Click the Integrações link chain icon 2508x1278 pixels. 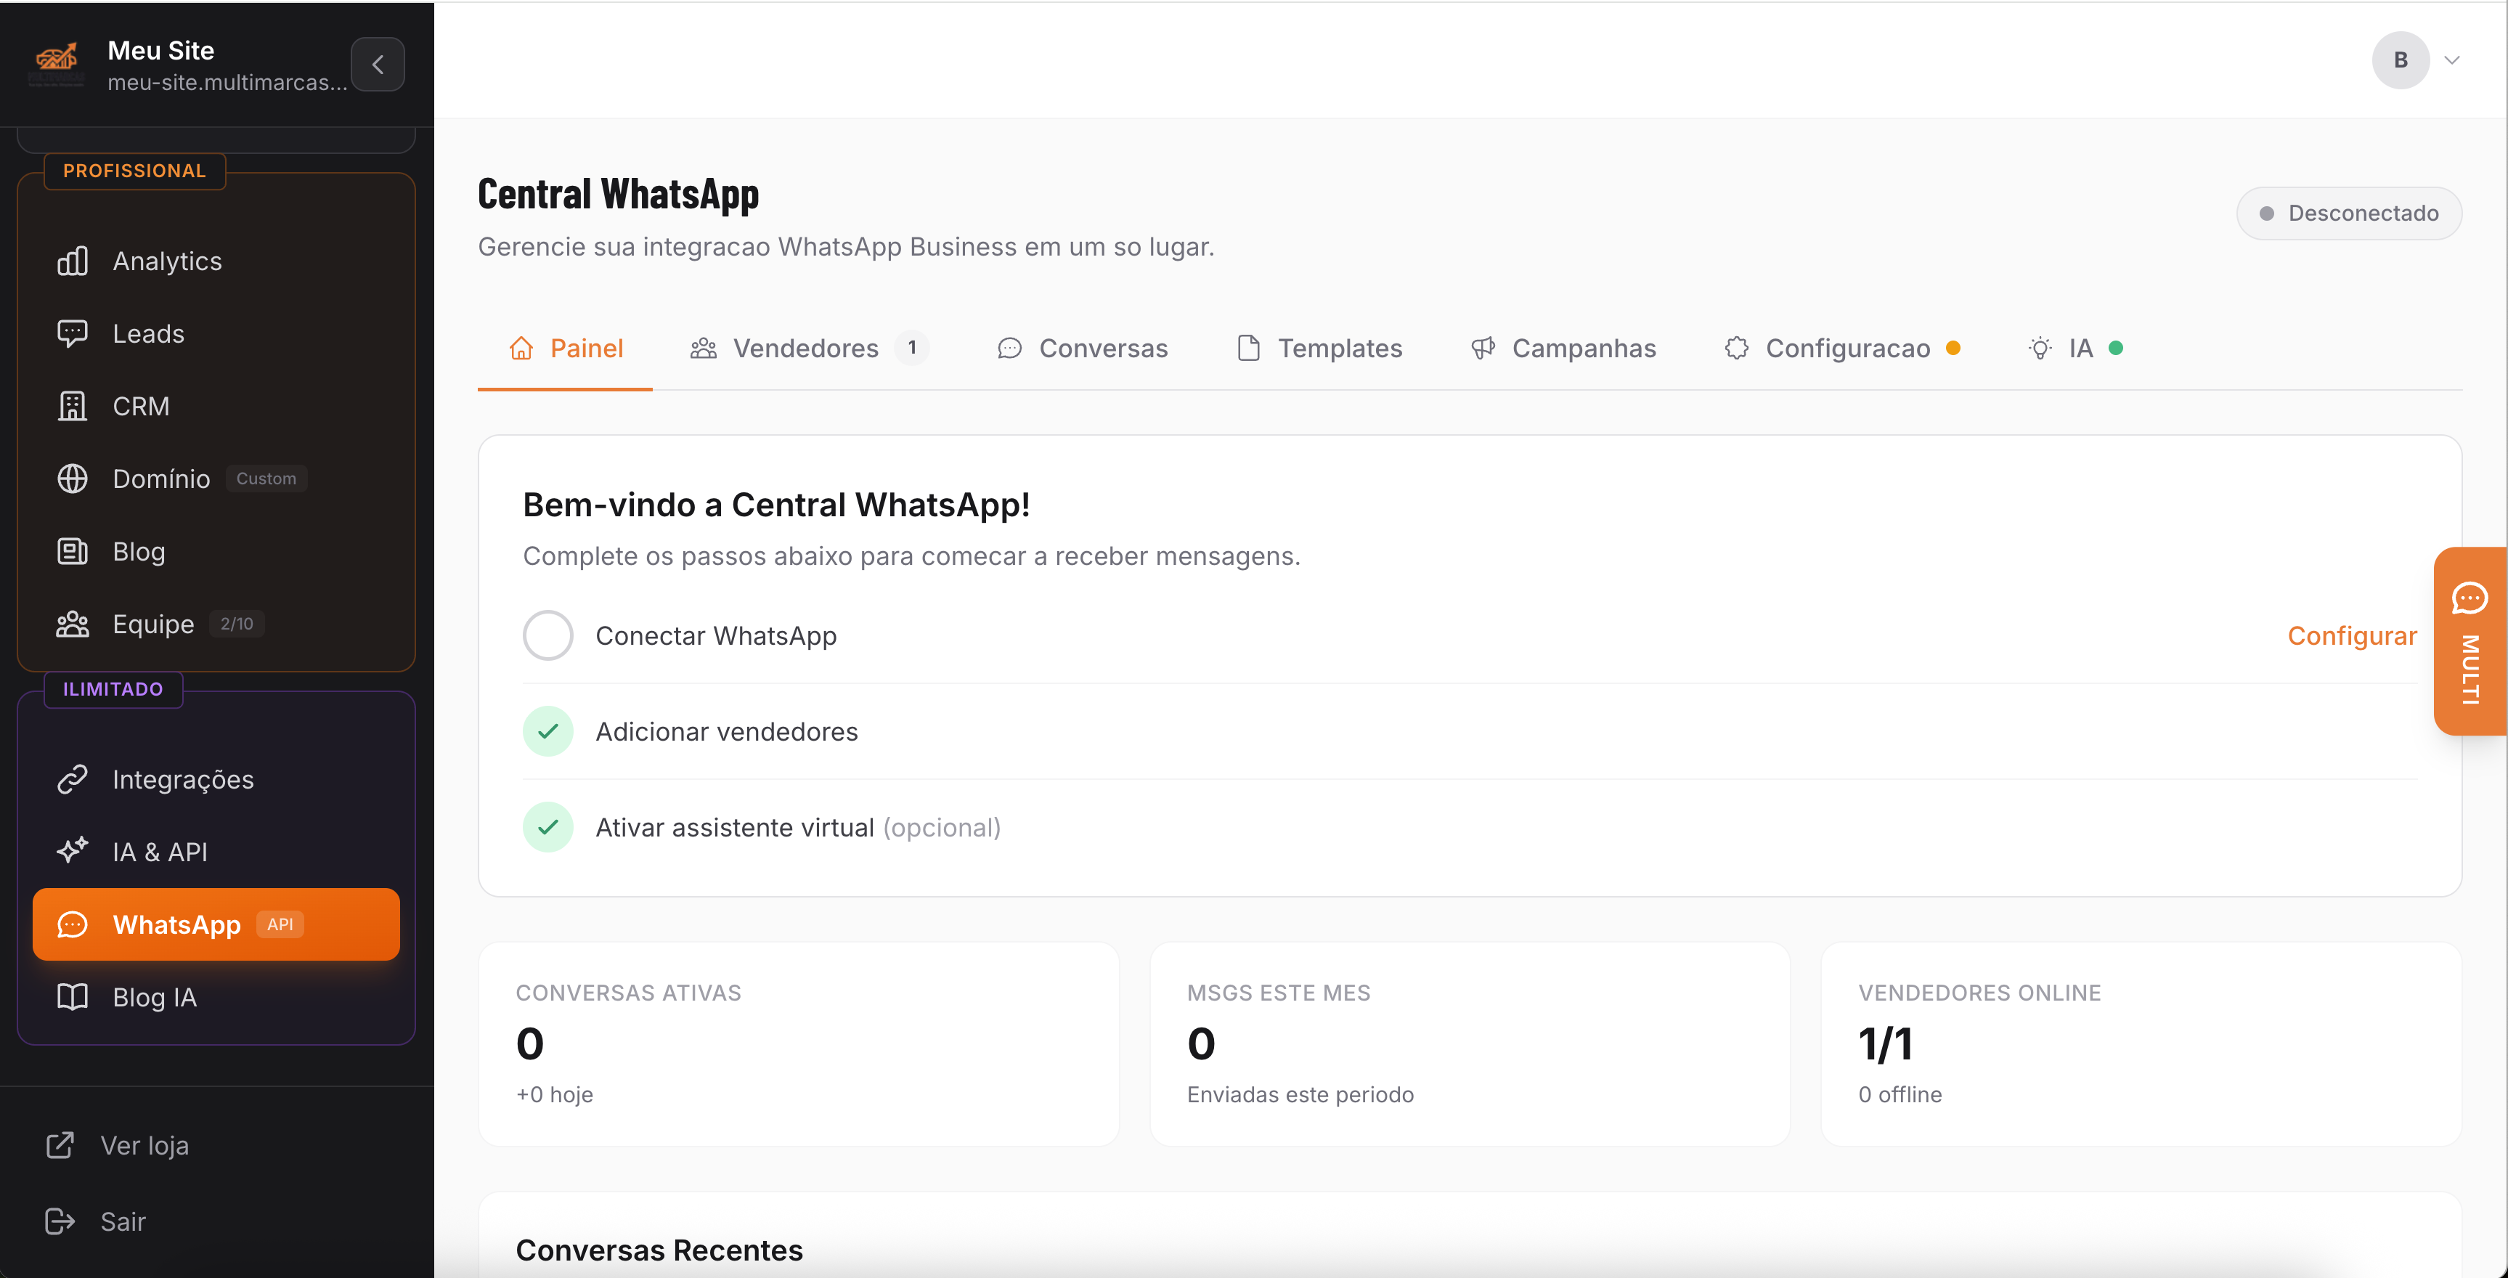[72, 780]
